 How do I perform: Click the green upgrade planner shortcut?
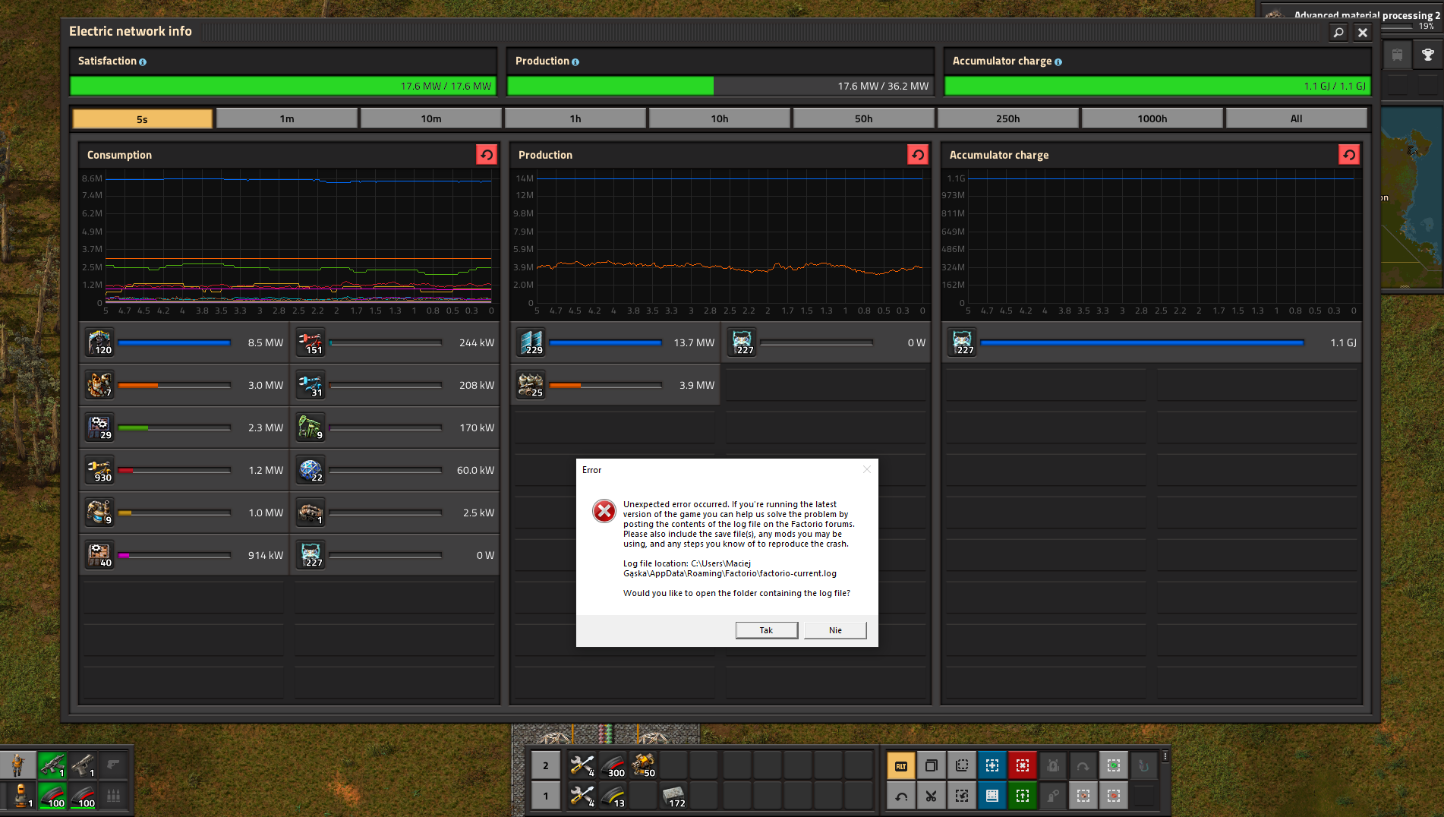pos(1023,796)
